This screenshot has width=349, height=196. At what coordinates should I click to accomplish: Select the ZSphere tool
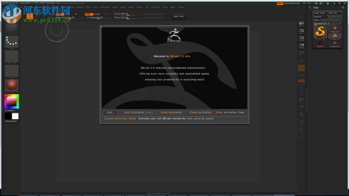[320, 44]
